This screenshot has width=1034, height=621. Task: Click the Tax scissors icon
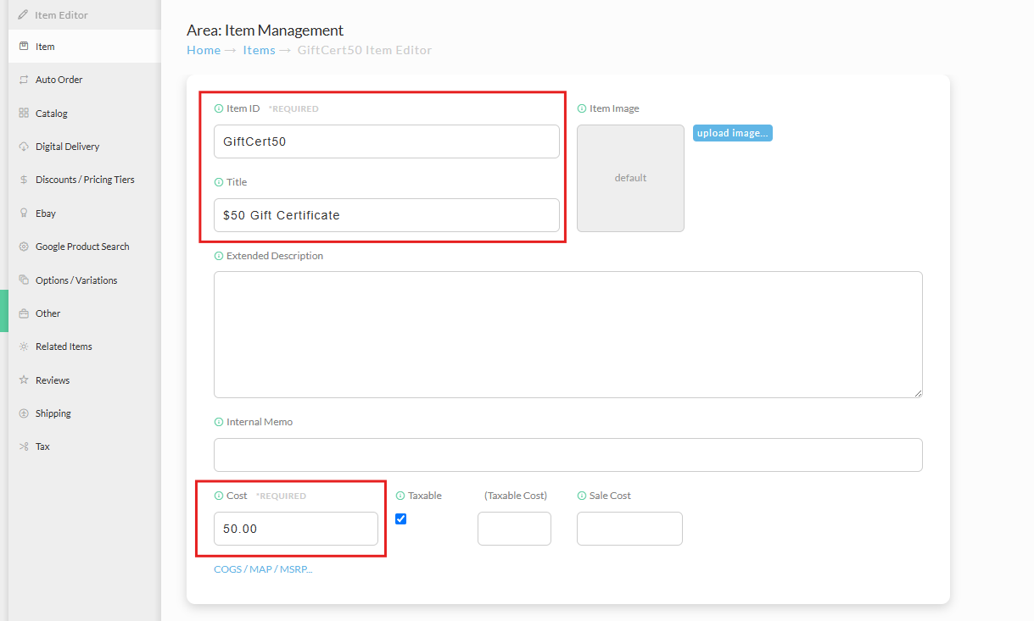click(x=24, y=446)
